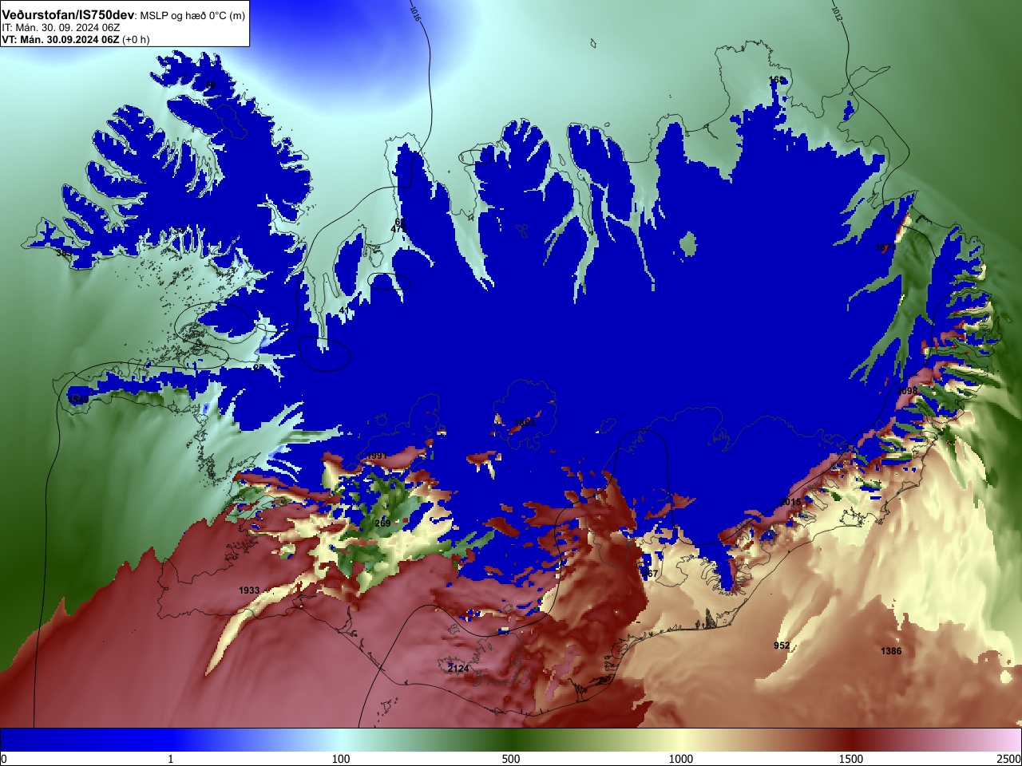Click the map value 1933

(x=249, y=590)
